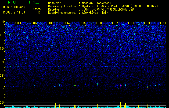This screenshot has width=169, height=108.
Task: Click the date stamp 05.06.12 11:00
Action: tap(14, 12)
